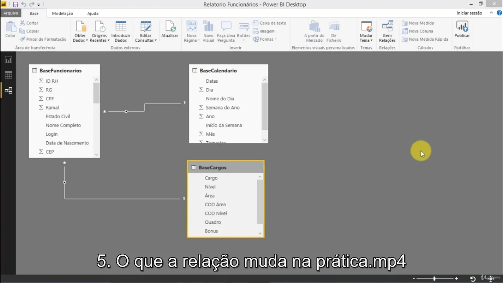Select the BaseFuncionarios table header
The image size is (503, 283).
coord(64,70)
